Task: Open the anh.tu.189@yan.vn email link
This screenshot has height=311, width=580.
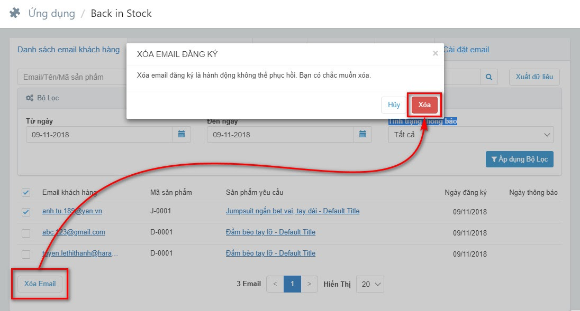Action: [72, 211]
